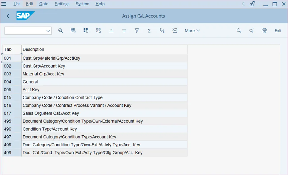Open the hamburger menu at top left
Viewport: 288px width, 175px height.
click(4, 4)
